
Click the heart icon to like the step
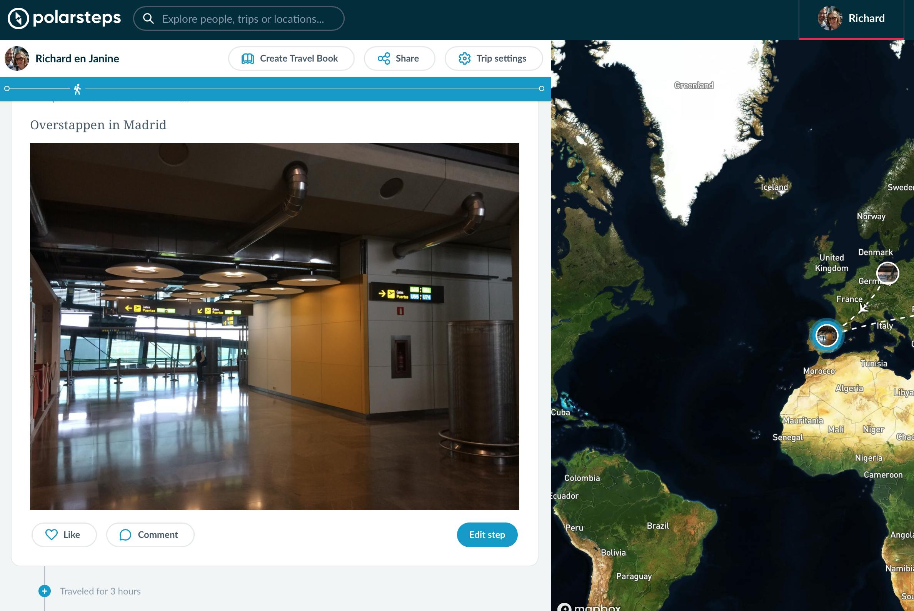click(52, 535)
